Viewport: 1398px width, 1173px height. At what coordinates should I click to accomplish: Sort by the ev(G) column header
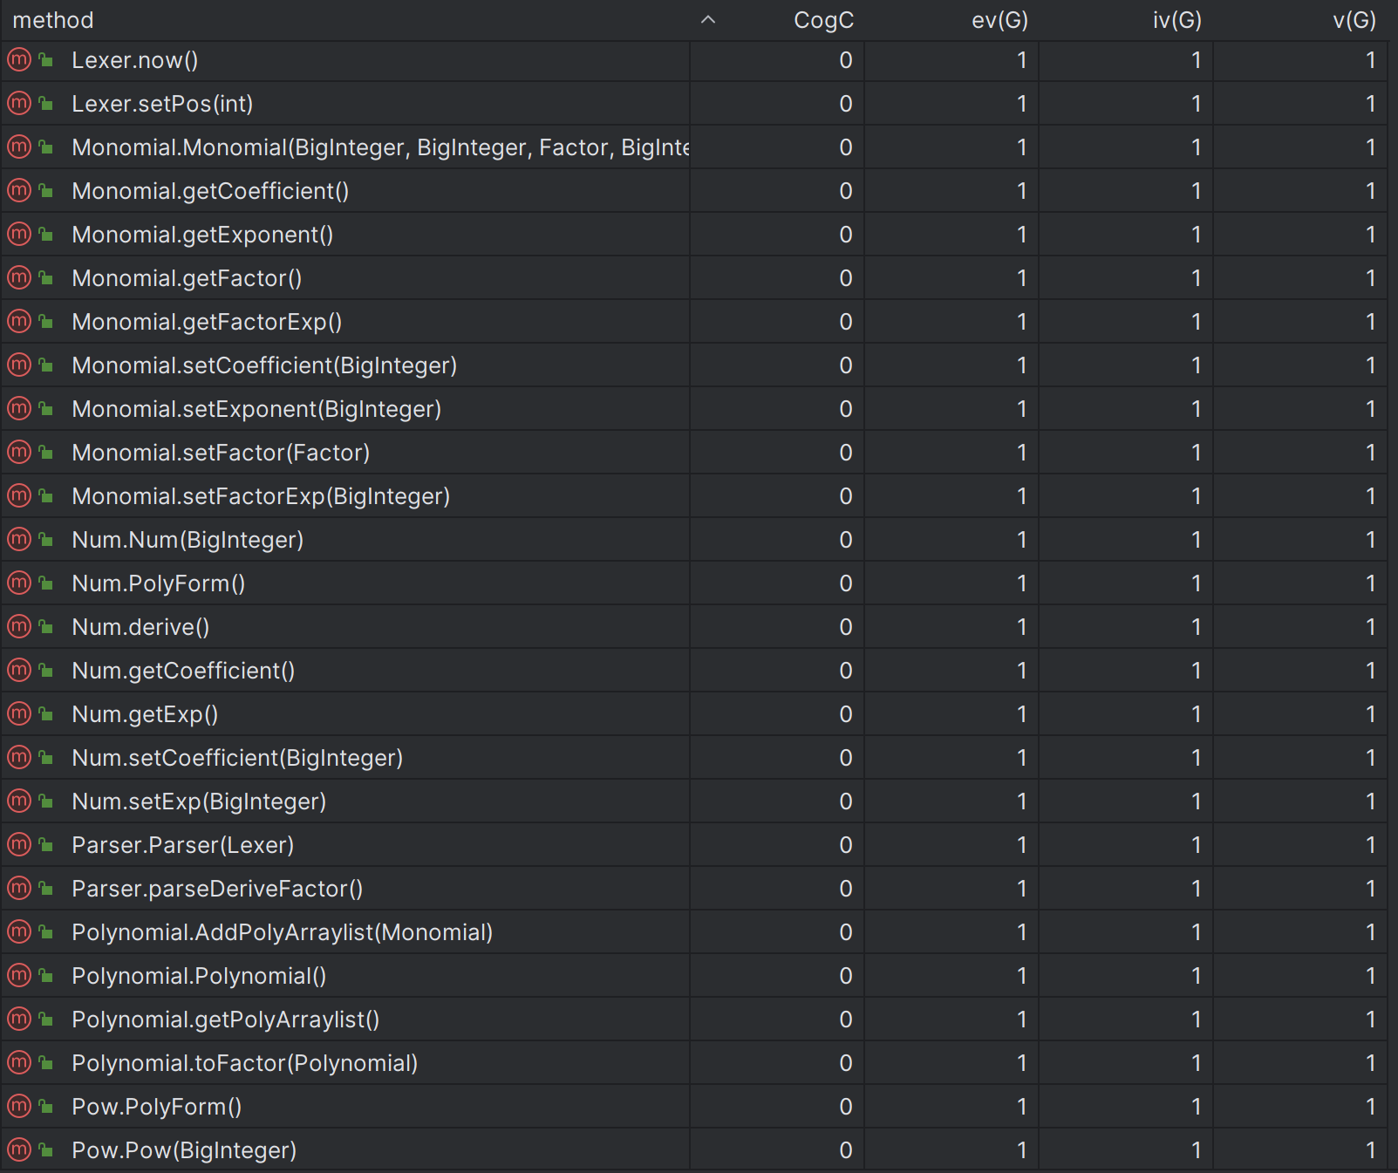point(999,20)
